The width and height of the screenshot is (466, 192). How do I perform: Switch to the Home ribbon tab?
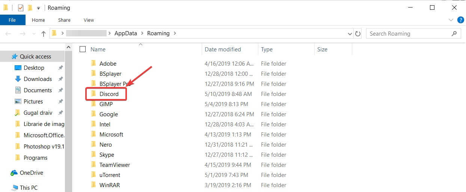[38, 20]
